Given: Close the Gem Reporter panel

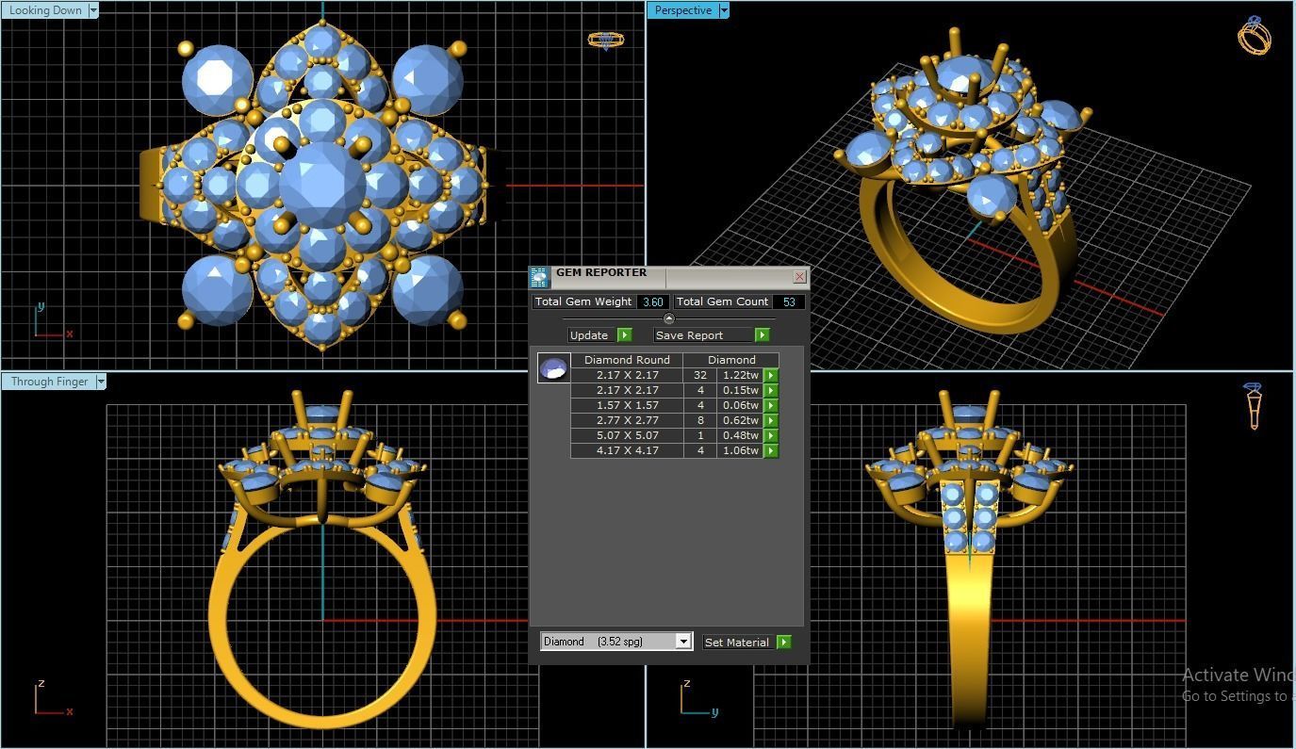Looking at the screenshot, I should [799, 276].
